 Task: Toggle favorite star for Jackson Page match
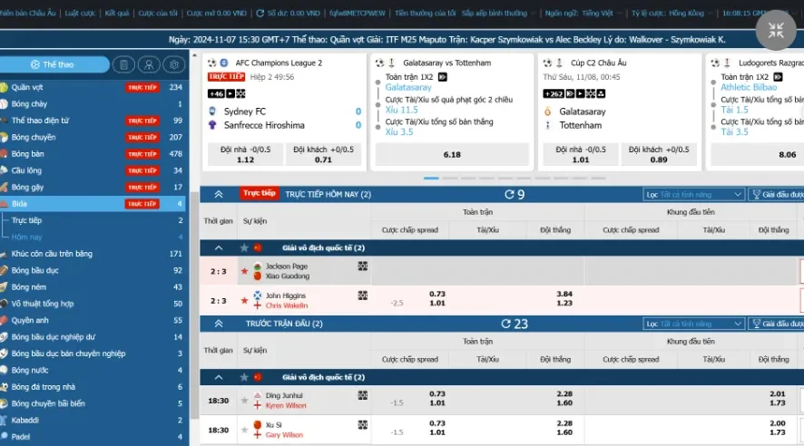pos(243,271)
